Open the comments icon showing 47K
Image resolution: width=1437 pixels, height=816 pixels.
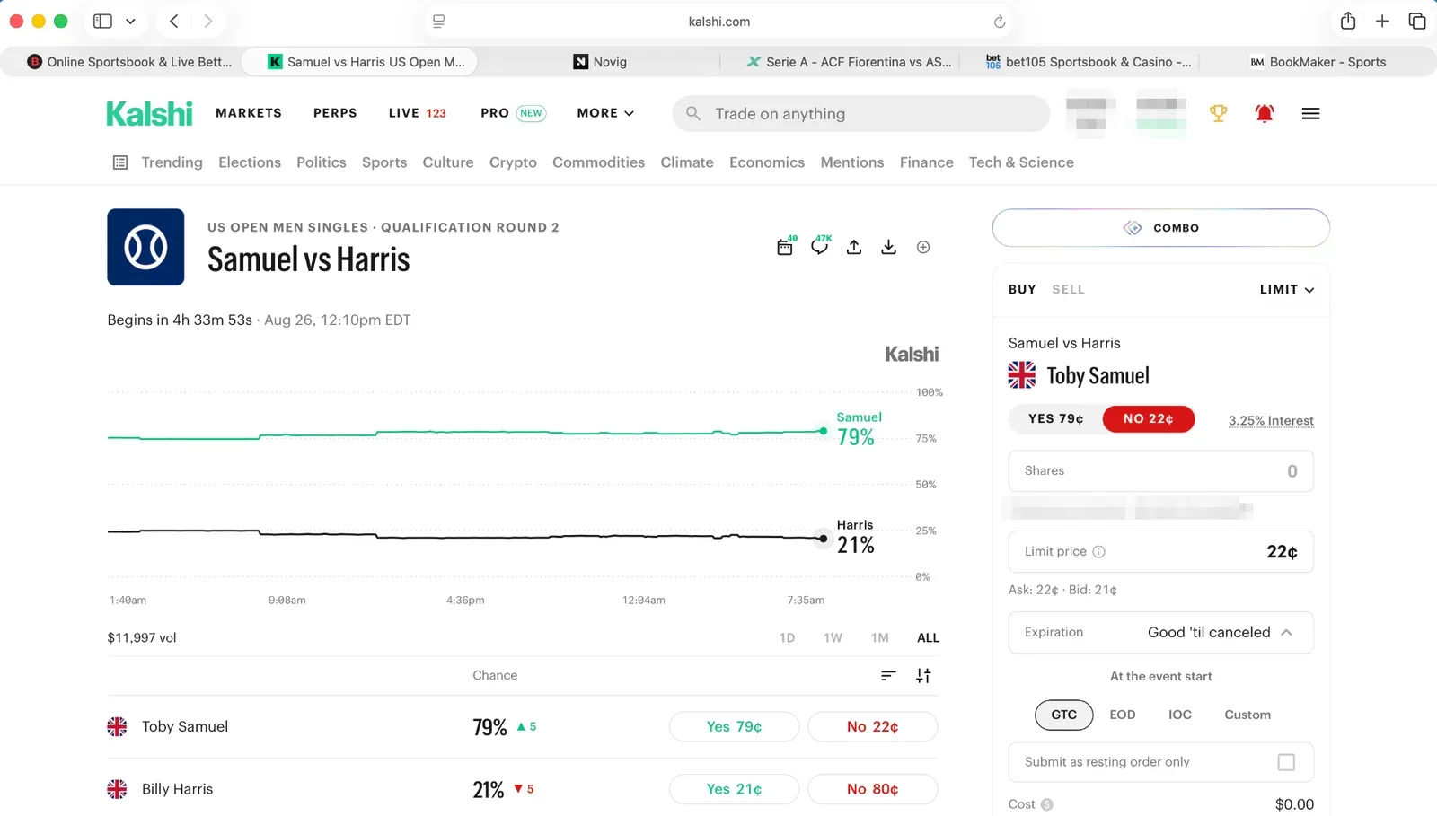820,246
